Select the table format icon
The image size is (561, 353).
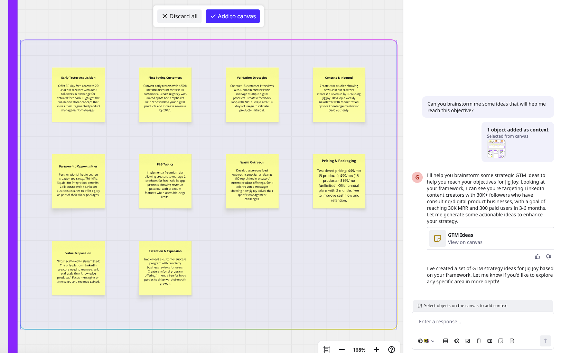coord(446,341)
